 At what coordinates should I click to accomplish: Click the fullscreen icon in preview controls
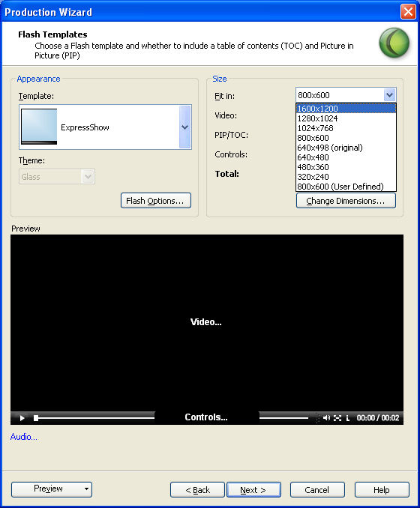click(337, 418)
